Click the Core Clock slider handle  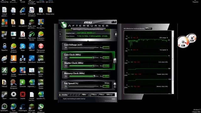click(x=94, y=58)
